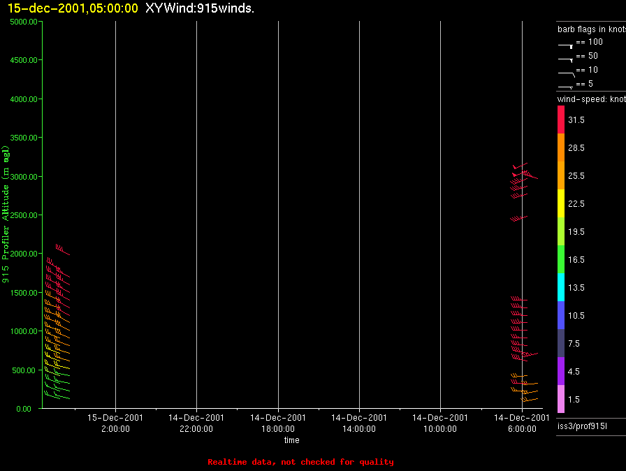Click the highest red wind barb above 3000 m
Viewport: 626px width, 471px height.
pyautogui.click(x=521, y=166)
